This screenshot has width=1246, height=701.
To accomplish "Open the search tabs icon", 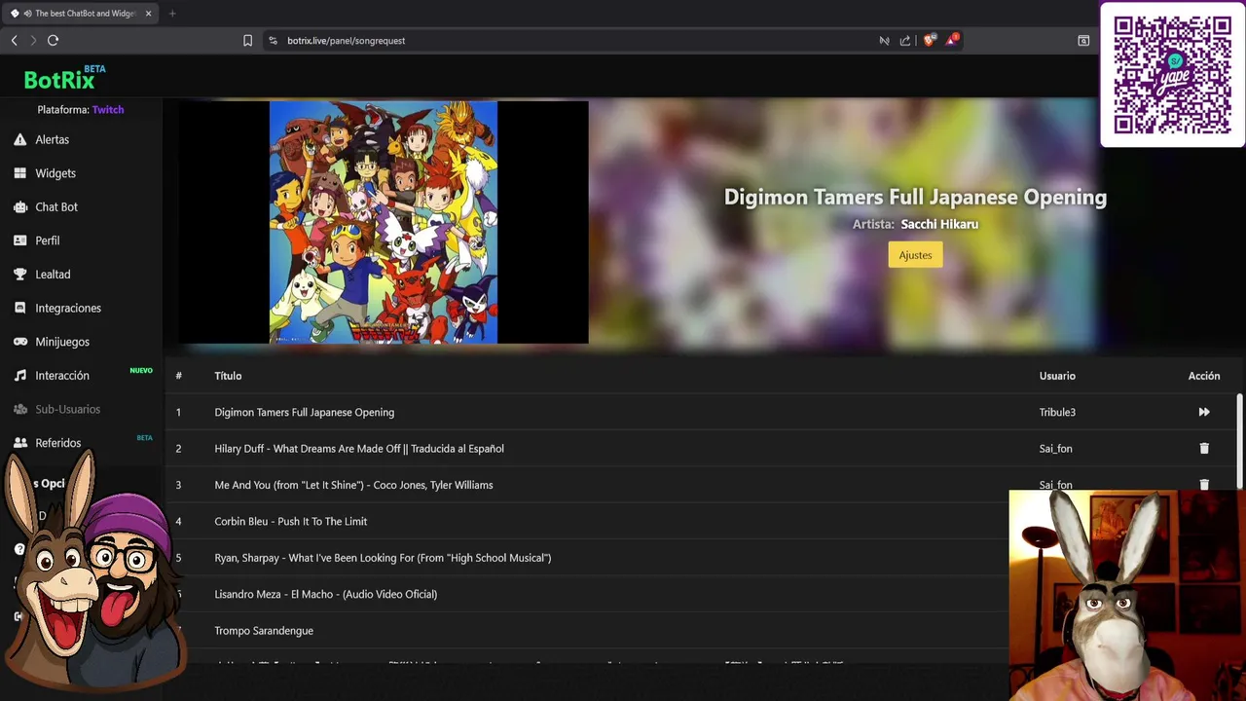I will pos(1083,40).
